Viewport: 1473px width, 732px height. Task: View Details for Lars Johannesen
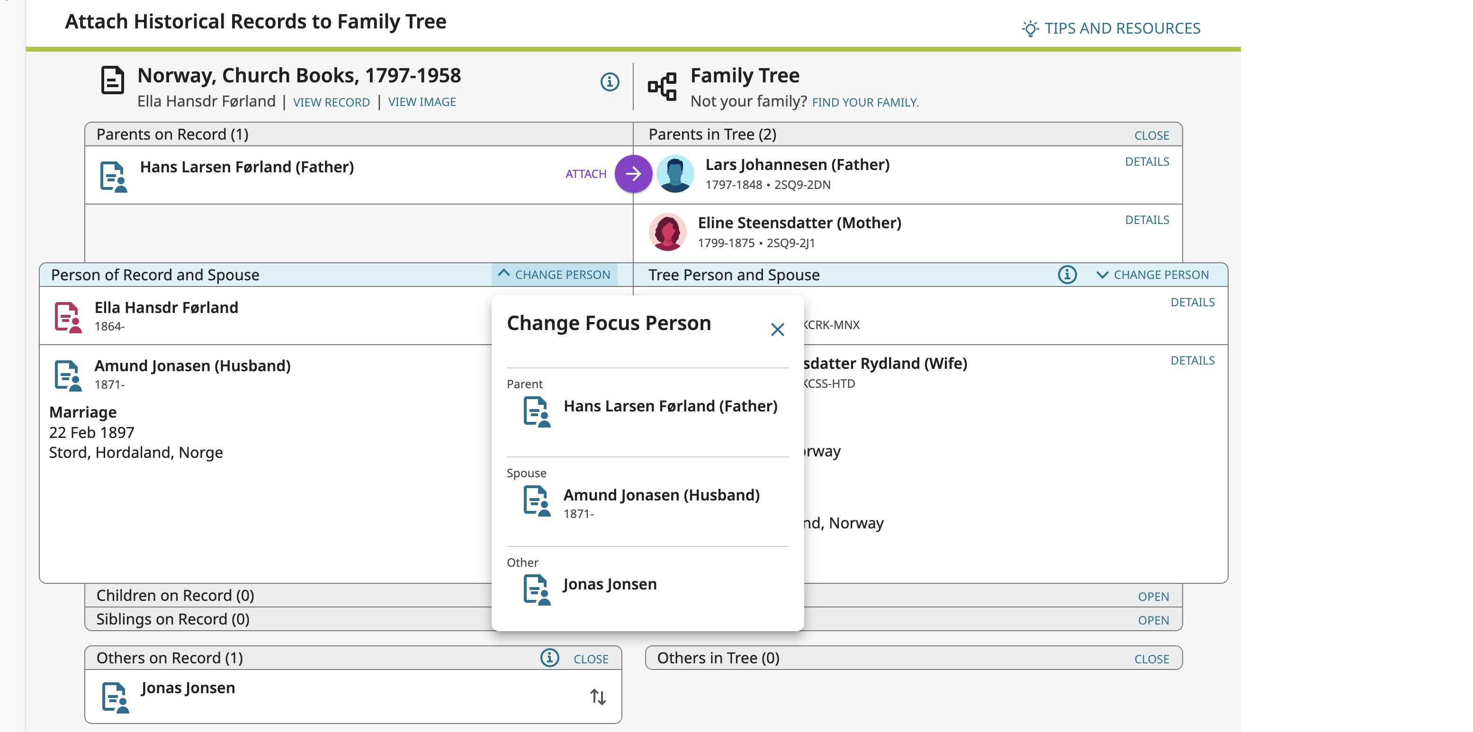[1147, 162]
